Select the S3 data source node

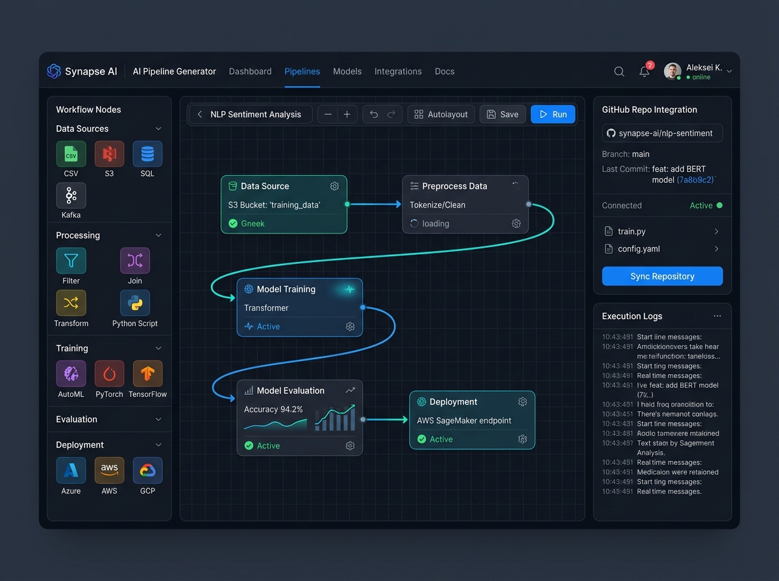coord(109,154)
